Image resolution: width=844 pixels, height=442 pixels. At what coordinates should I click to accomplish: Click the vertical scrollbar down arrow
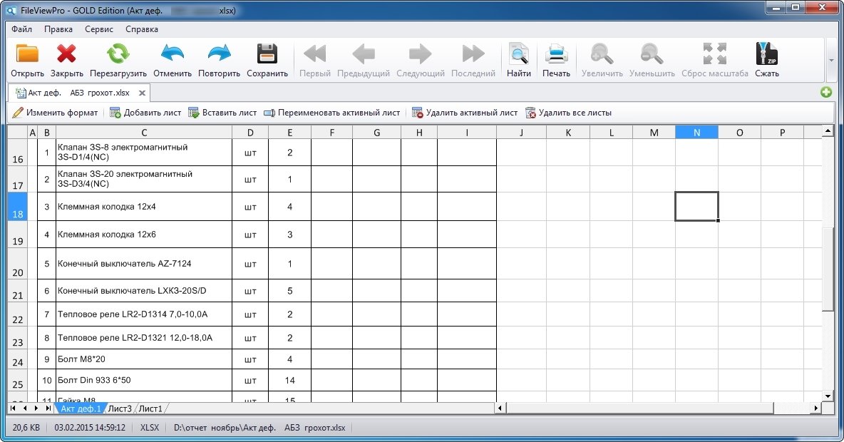pos(828,396)
